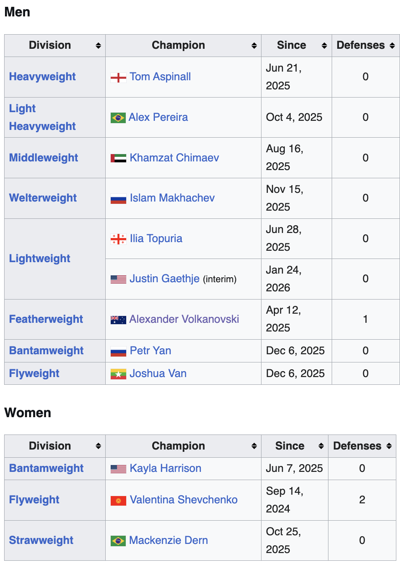Click the Kyrgyzstan flag beside Valentina Shevchenko
The image size is (400, 569).
118,500
